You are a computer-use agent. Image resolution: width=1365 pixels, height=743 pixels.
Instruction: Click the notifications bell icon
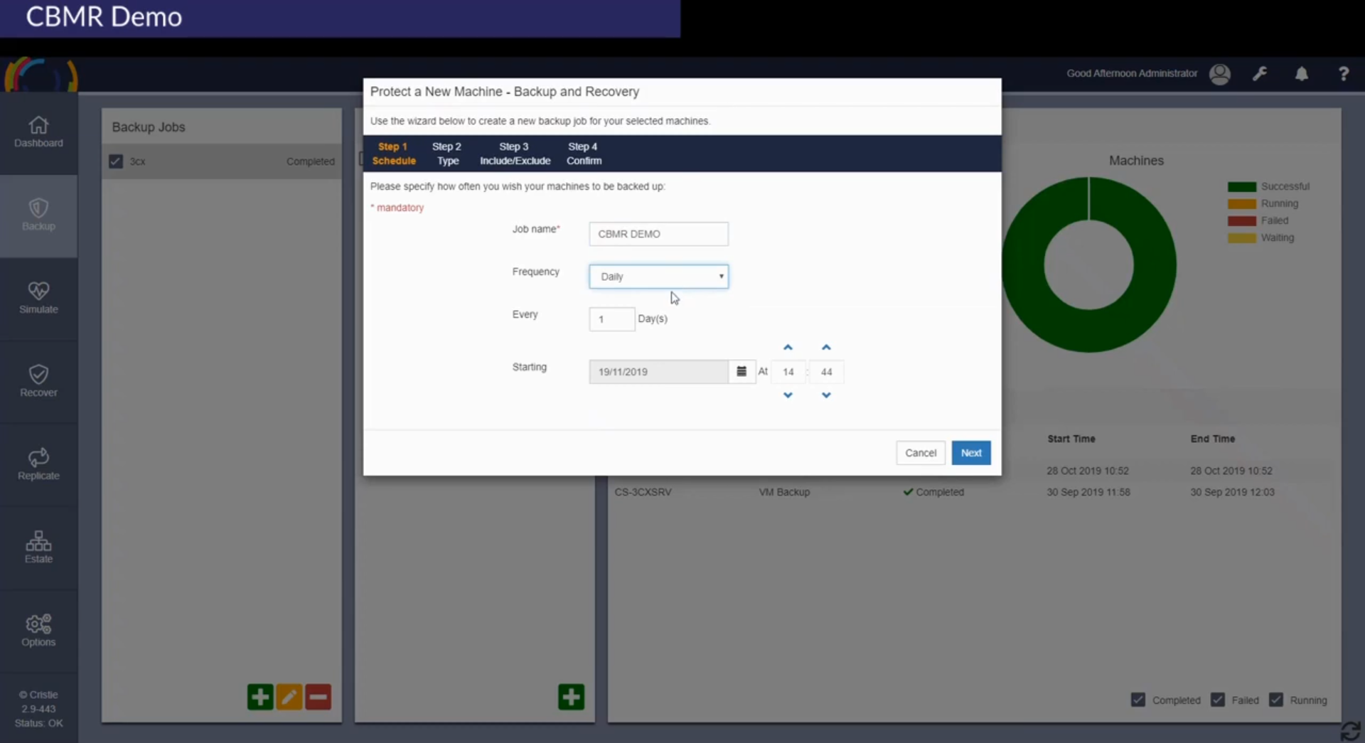click(1301, 74)
